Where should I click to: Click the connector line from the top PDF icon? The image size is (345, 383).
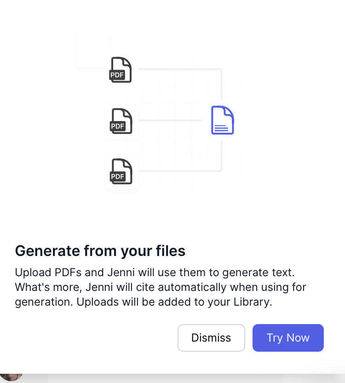click(x=180, y=70)
